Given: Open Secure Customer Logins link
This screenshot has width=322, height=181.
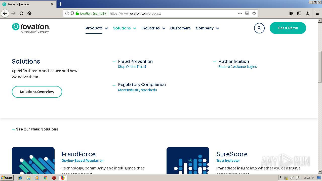Looking at the screenshot, I should point(238,67).
